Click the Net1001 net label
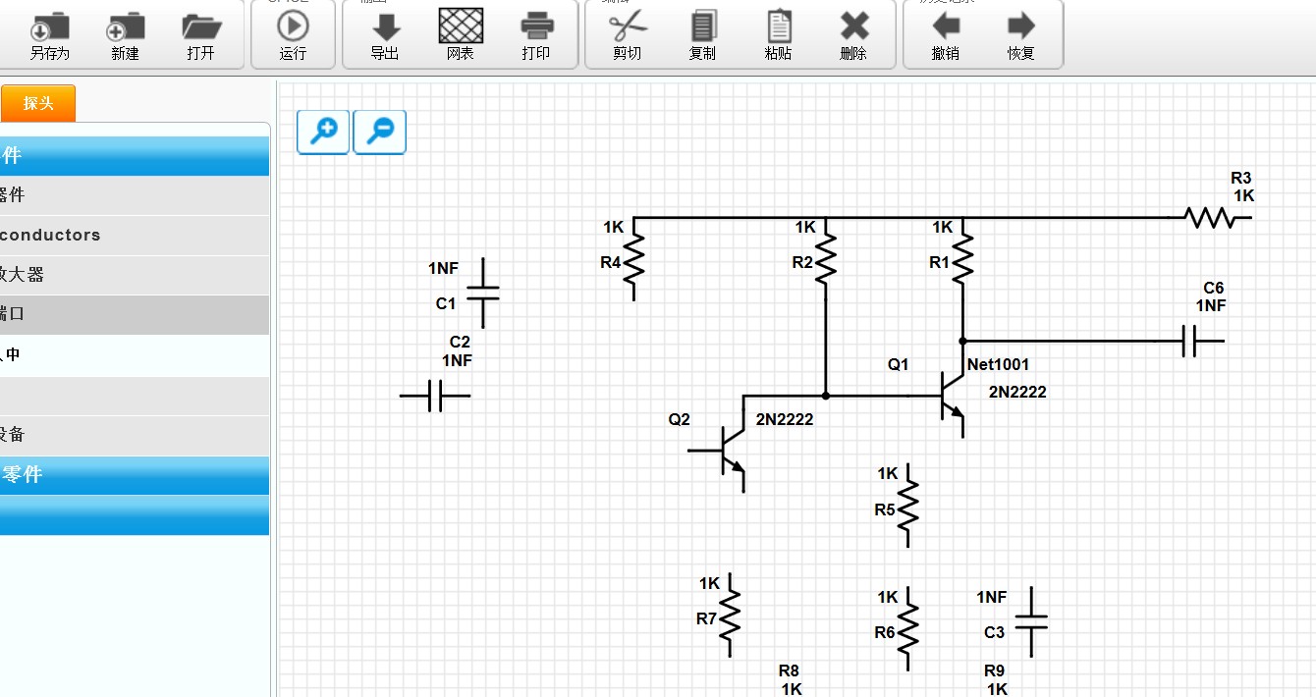This screenshot has width=1316, height=697. (998, 364)
